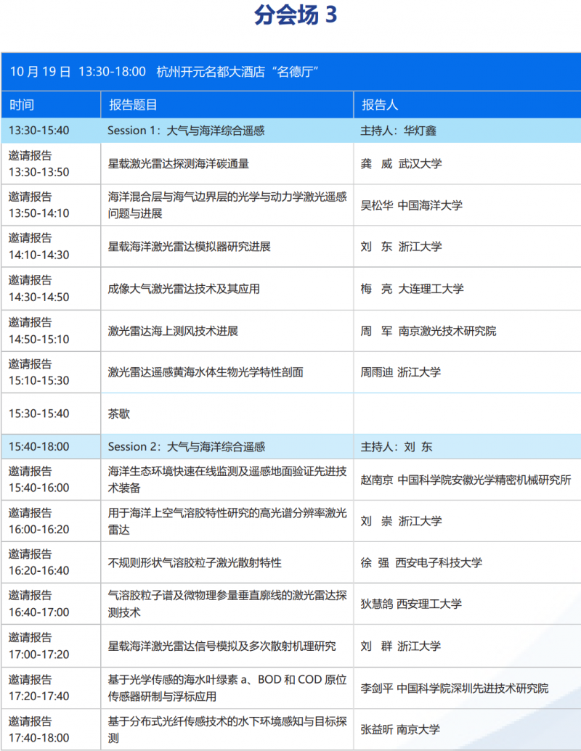The image size is (581, 751).
Task: Select the "报告人" column header
Action: [380, 105]
